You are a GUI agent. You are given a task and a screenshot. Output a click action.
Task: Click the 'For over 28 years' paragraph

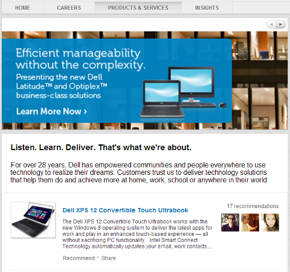click(140, 172)
